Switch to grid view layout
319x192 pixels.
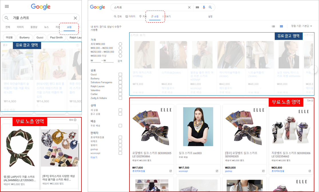[281, 26]
